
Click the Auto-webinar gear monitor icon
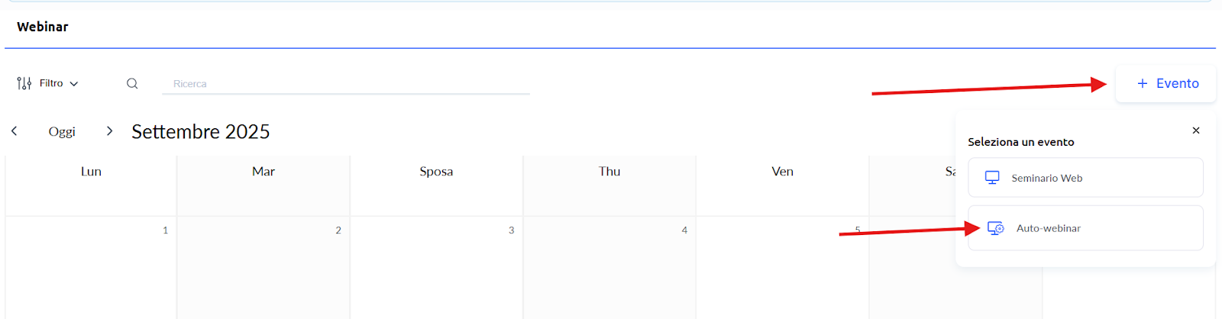(995, 228)
